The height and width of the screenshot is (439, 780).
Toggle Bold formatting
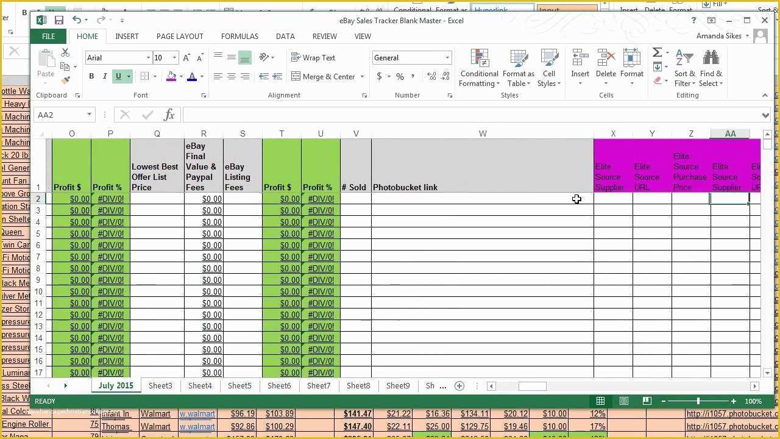point(91,76)
